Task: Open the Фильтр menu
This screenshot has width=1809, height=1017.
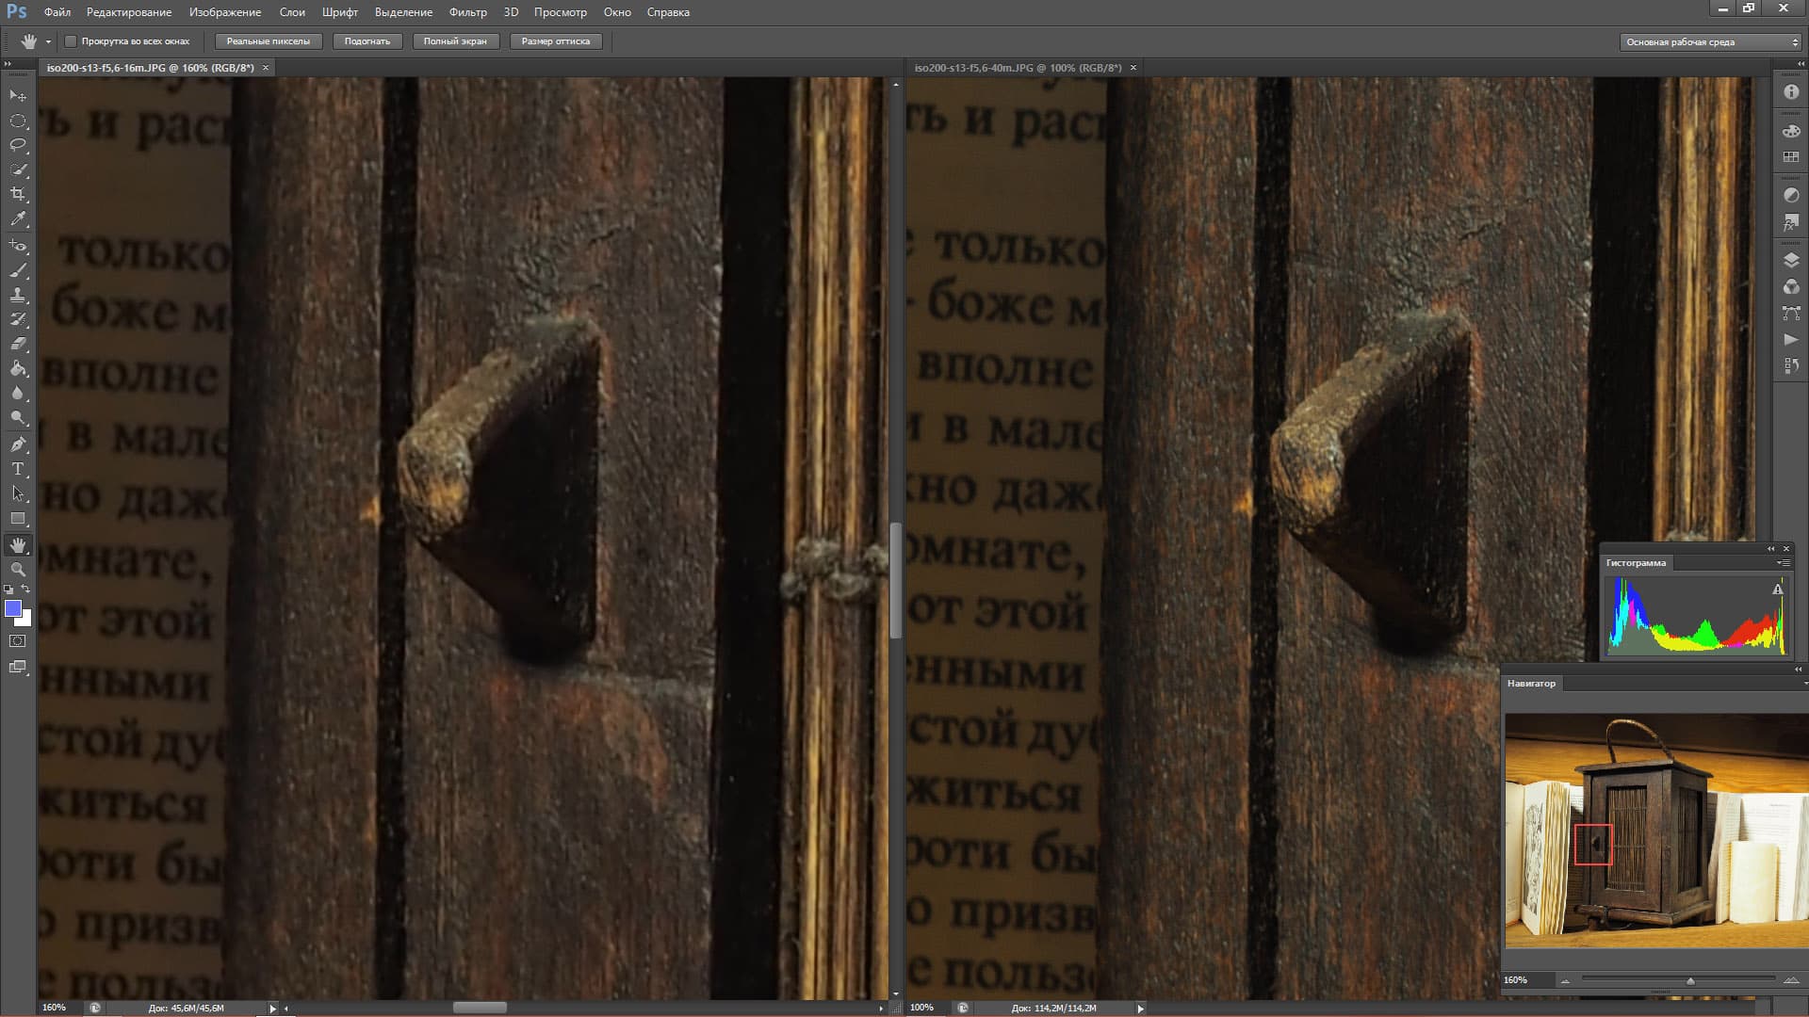Action: (467, 12)
